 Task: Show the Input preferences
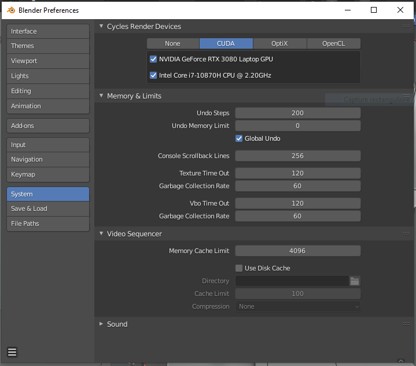coord(48,145)
